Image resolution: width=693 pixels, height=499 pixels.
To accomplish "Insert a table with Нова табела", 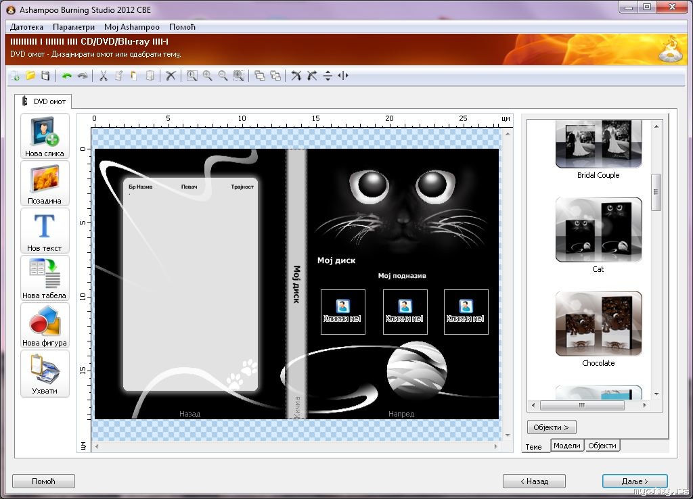I will [45, 278].
